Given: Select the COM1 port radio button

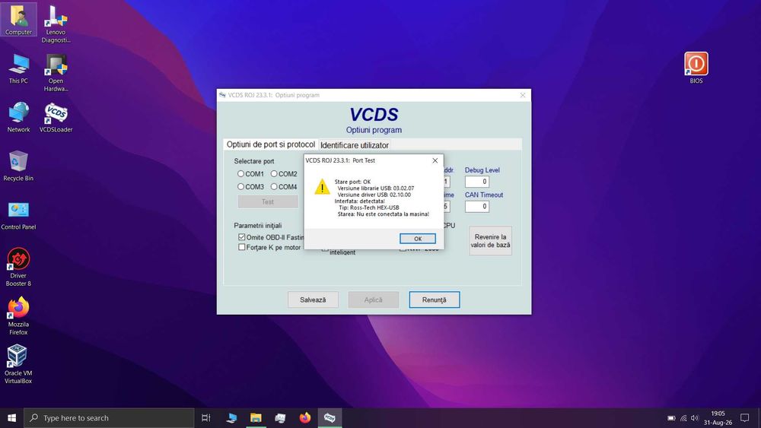Looking at the screenshot, I should pos(240,173).
